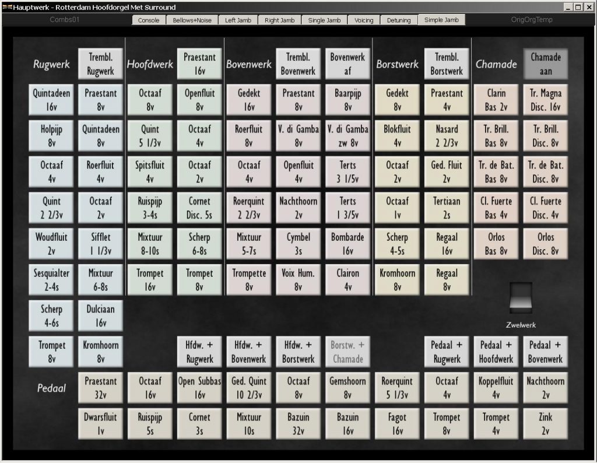The width and height of the screenshot is (597, 463).
Task: Enable the Pedaal + Hoofdwerk coupler
Action: coord(496,352)
